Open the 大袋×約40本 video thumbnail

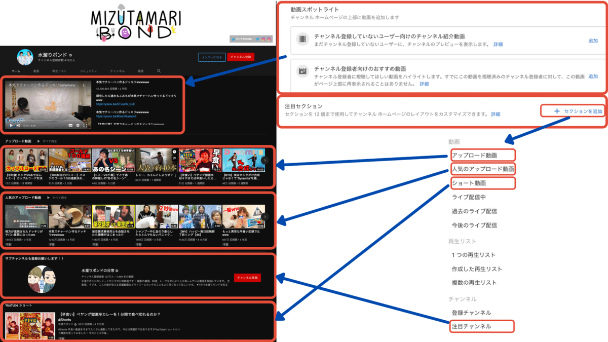pos(157,161)
